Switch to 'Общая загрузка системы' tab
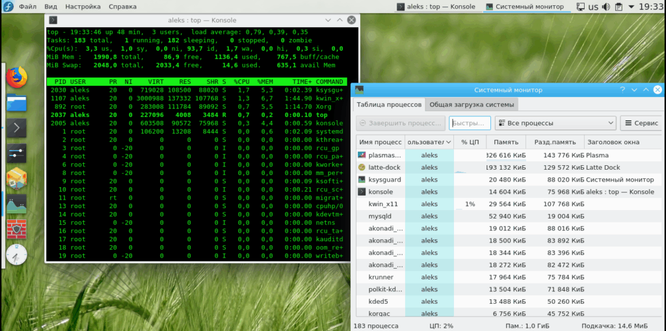Viewport: 666px width, 331px height. pyautogui.click(x=473, y=105)
